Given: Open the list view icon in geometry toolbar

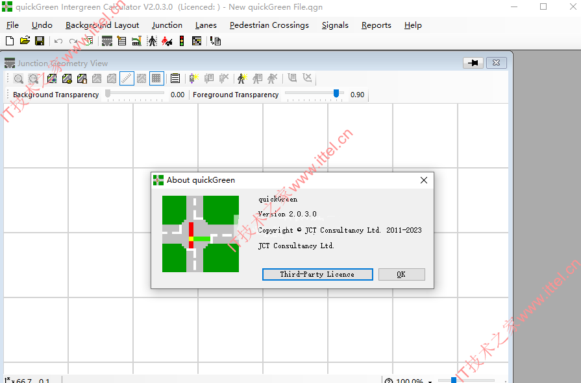Looking at the screenshot, I should point(175,78).
